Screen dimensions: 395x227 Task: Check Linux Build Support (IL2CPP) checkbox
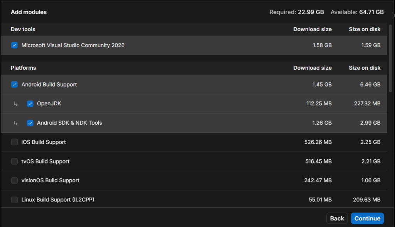(x=14, y=200)
